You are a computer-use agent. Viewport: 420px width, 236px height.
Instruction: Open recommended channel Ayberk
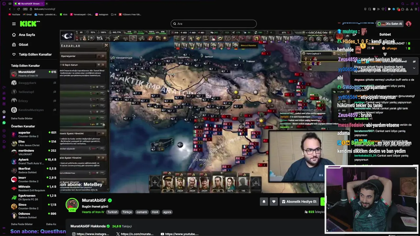[x=34, y=161]
